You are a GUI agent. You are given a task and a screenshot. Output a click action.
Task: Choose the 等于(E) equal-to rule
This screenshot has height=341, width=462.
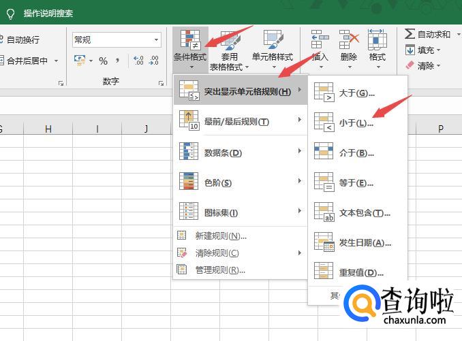coord(357,182)
